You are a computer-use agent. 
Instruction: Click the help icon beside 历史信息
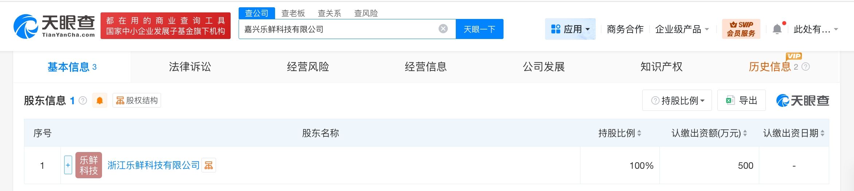coord(806,67)
